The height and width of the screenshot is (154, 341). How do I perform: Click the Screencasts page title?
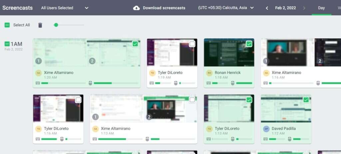(18, 8)
